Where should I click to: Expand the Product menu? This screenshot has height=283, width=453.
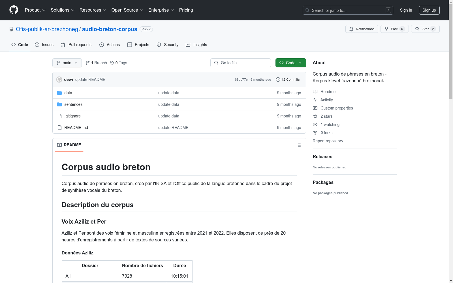point(35,10)
